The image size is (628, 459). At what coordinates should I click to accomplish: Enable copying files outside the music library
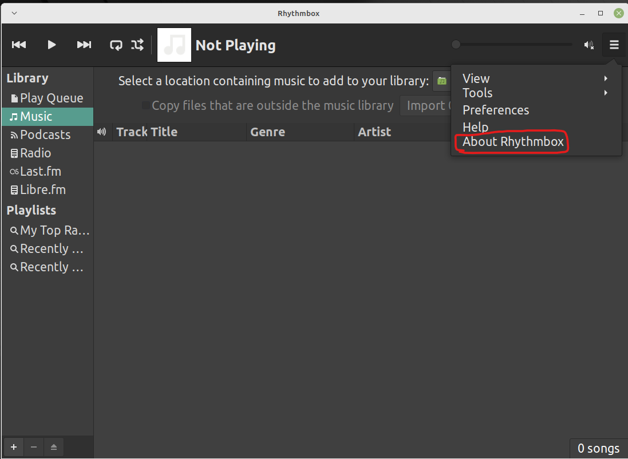[146, 105]
